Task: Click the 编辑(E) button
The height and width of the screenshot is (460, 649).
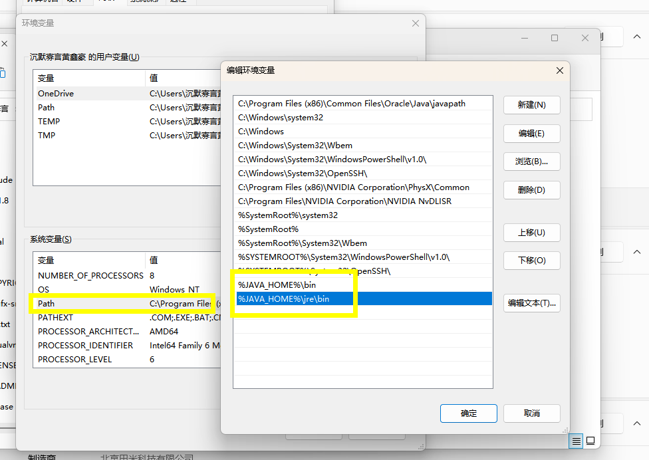Action: pyautogui.click(x=531, y=134)
